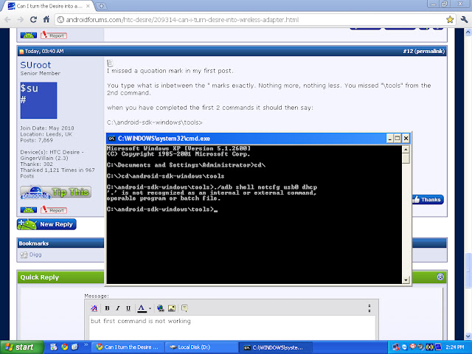
Task: Click the Report button in the previous post
Action: (54, 35)
